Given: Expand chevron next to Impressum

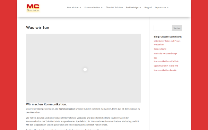Looking at the screenshot, I should [x=168, y=8].
